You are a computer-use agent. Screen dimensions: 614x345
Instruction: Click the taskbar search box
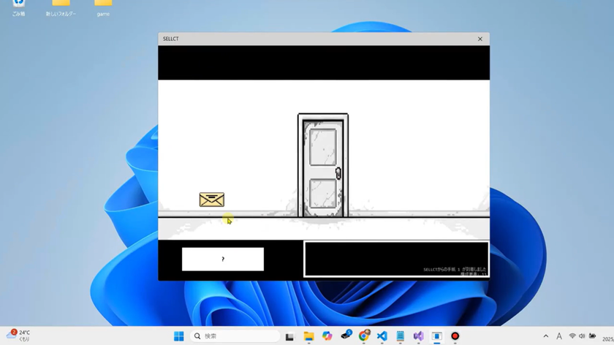(x=235, y=336)
